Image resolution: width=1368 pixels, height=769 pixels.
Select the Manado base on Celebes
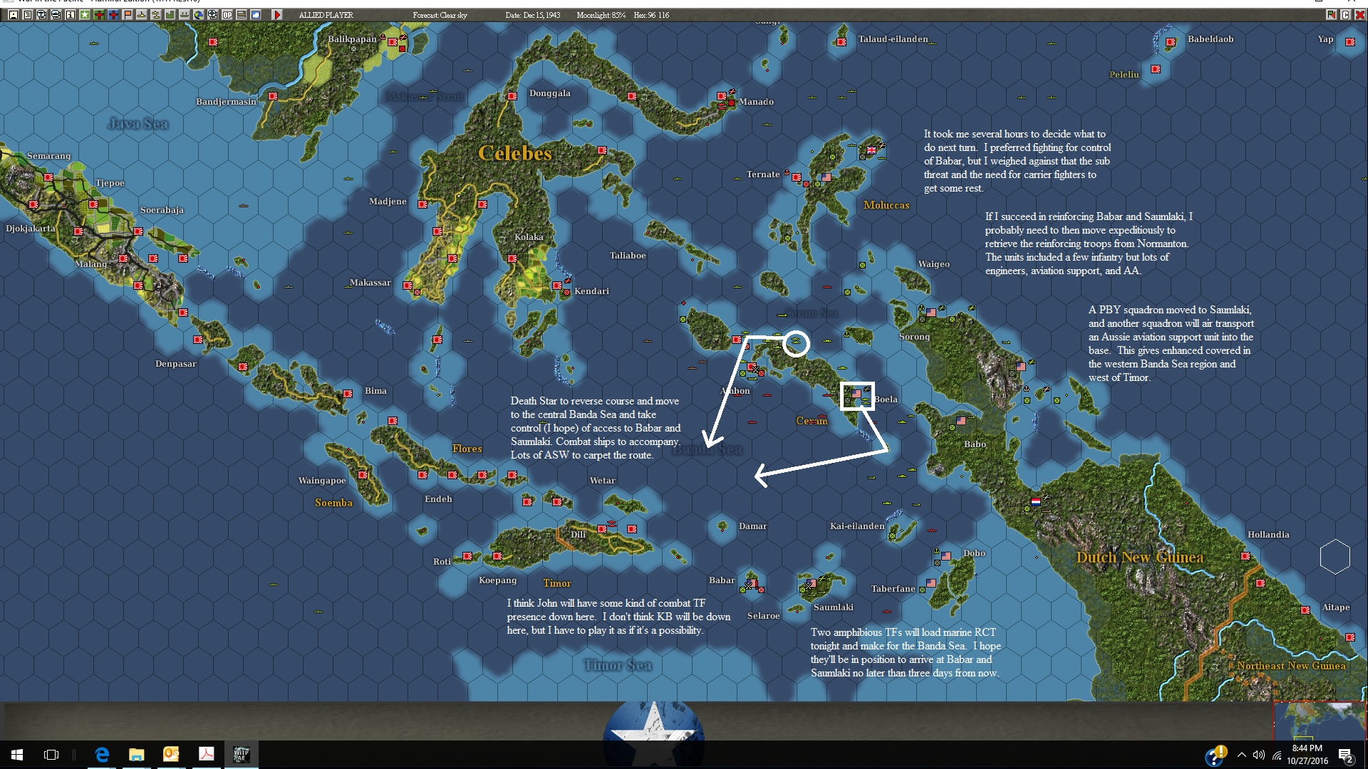tap(722, 95)
